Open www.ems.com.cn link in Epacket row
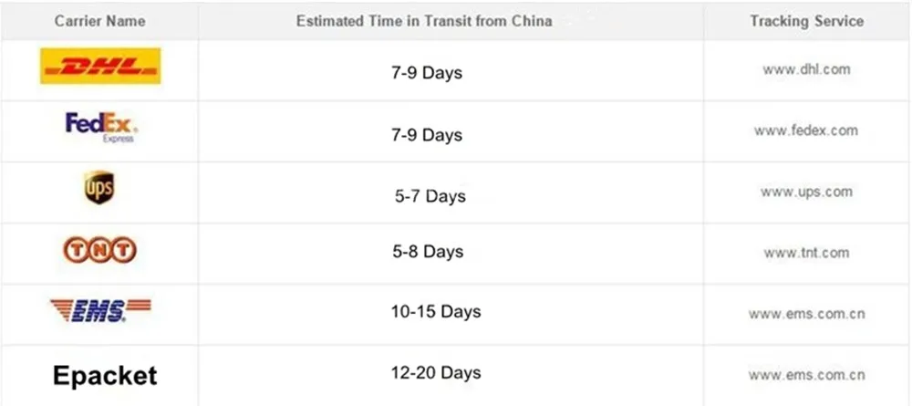The width and height of the screenshot is (912, 406). (806, 375)
